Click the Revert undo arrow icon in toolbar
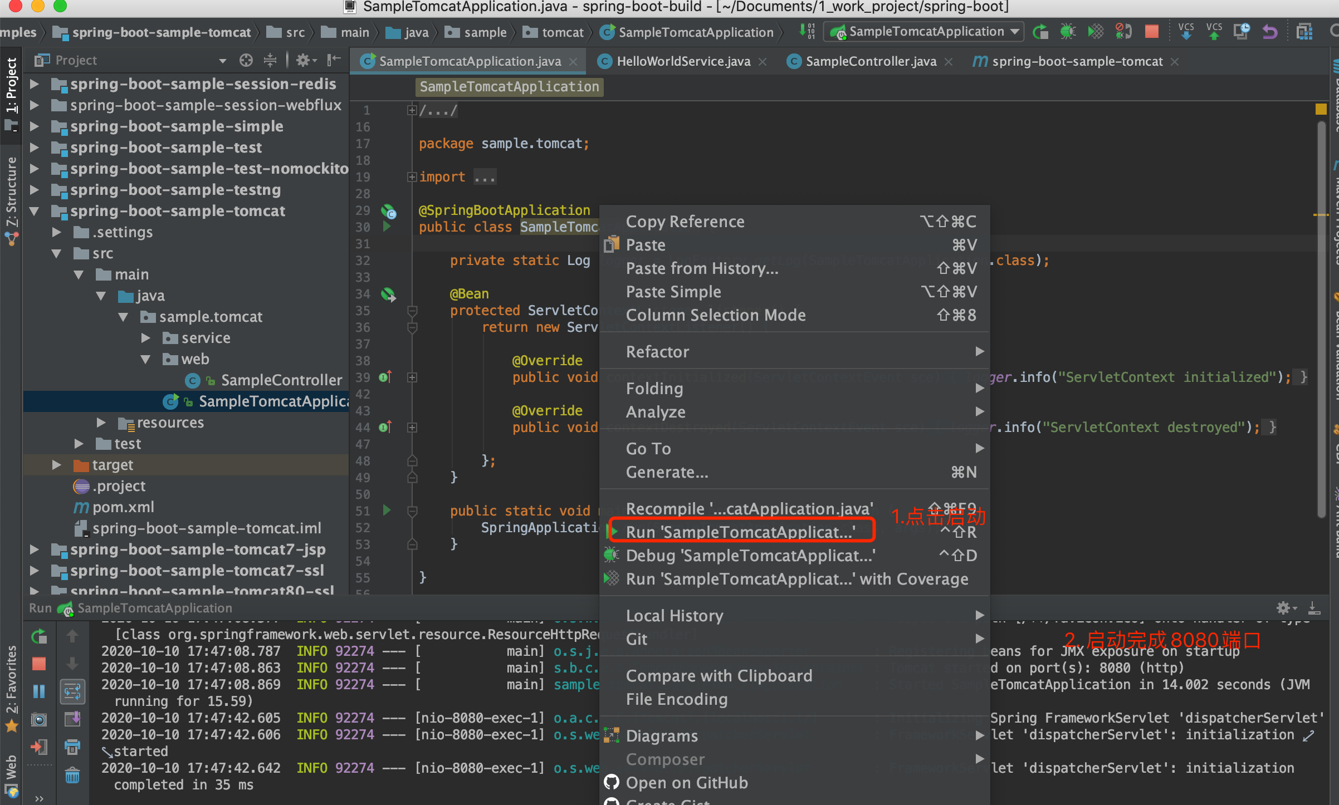 tap(1270, 32)
